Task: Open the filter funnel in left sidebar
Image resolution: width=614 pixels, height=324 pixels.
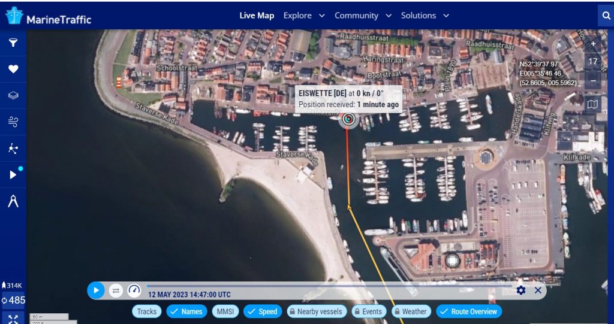Action: (13, 43)
